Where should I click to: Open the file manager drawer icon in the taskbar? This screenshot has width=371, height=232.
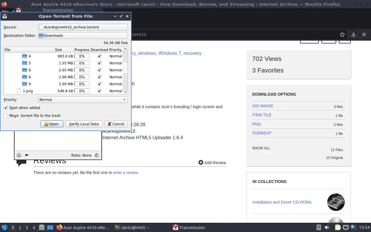(x=41, y=227)
